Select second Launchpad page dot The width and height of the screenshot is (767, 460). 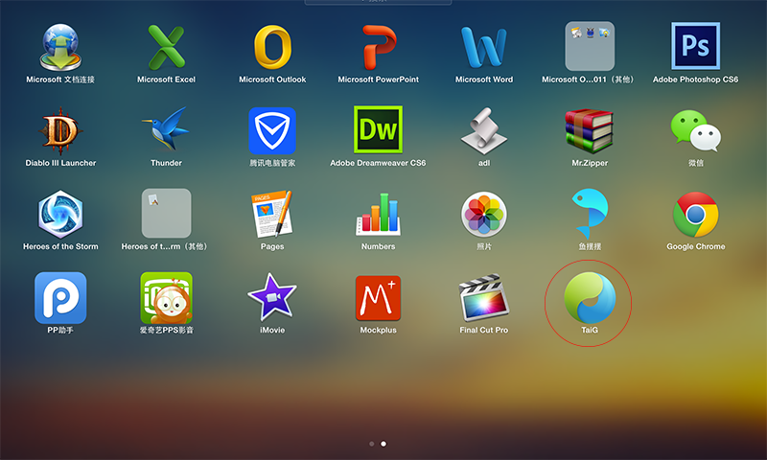coord(383,444)
